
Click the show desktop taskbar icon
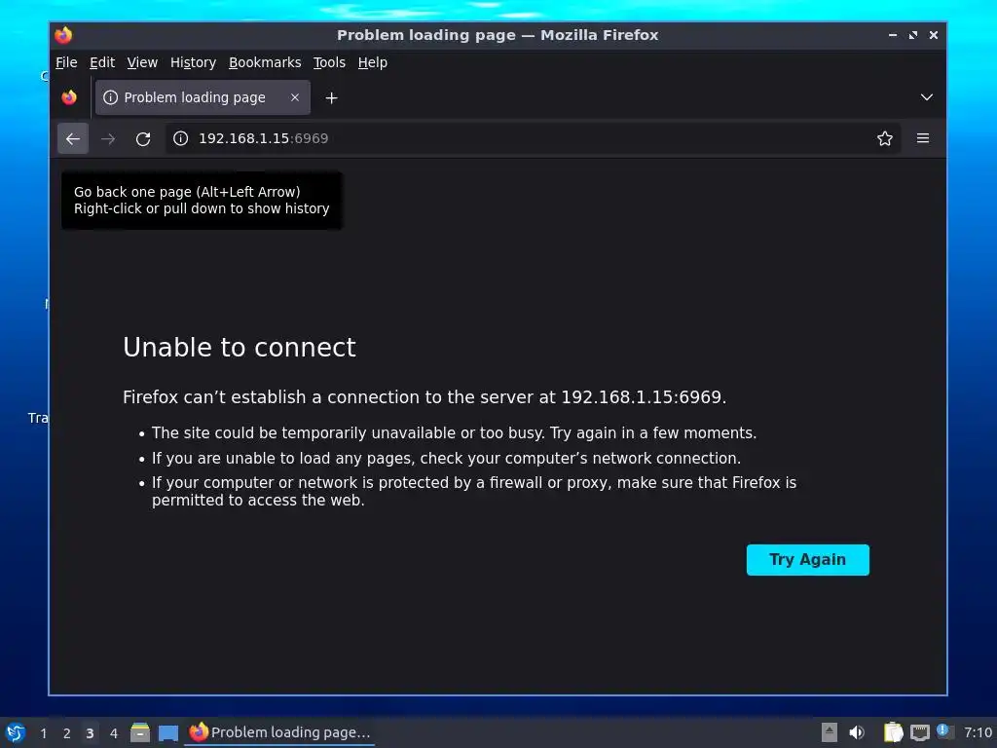(x=167, y=732)
